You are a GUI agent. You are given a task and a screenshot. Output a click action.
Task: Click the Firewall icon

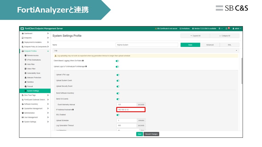(26, 86)
